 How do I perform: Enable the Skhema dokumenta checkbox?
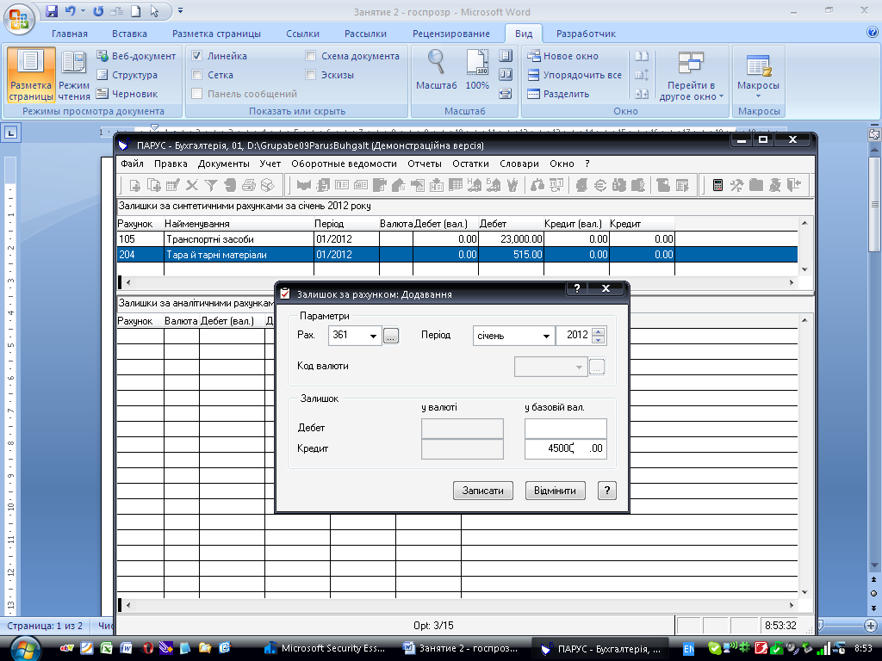310,56
